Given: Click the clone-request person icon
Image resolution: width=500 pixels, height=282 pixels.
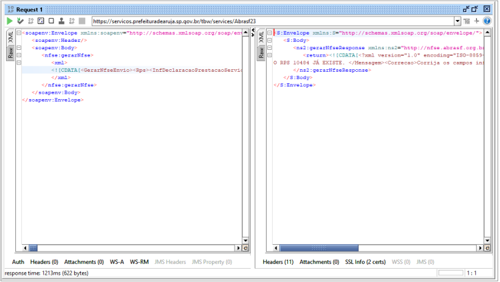Looking at the screenshot, I should coord(61,21).
